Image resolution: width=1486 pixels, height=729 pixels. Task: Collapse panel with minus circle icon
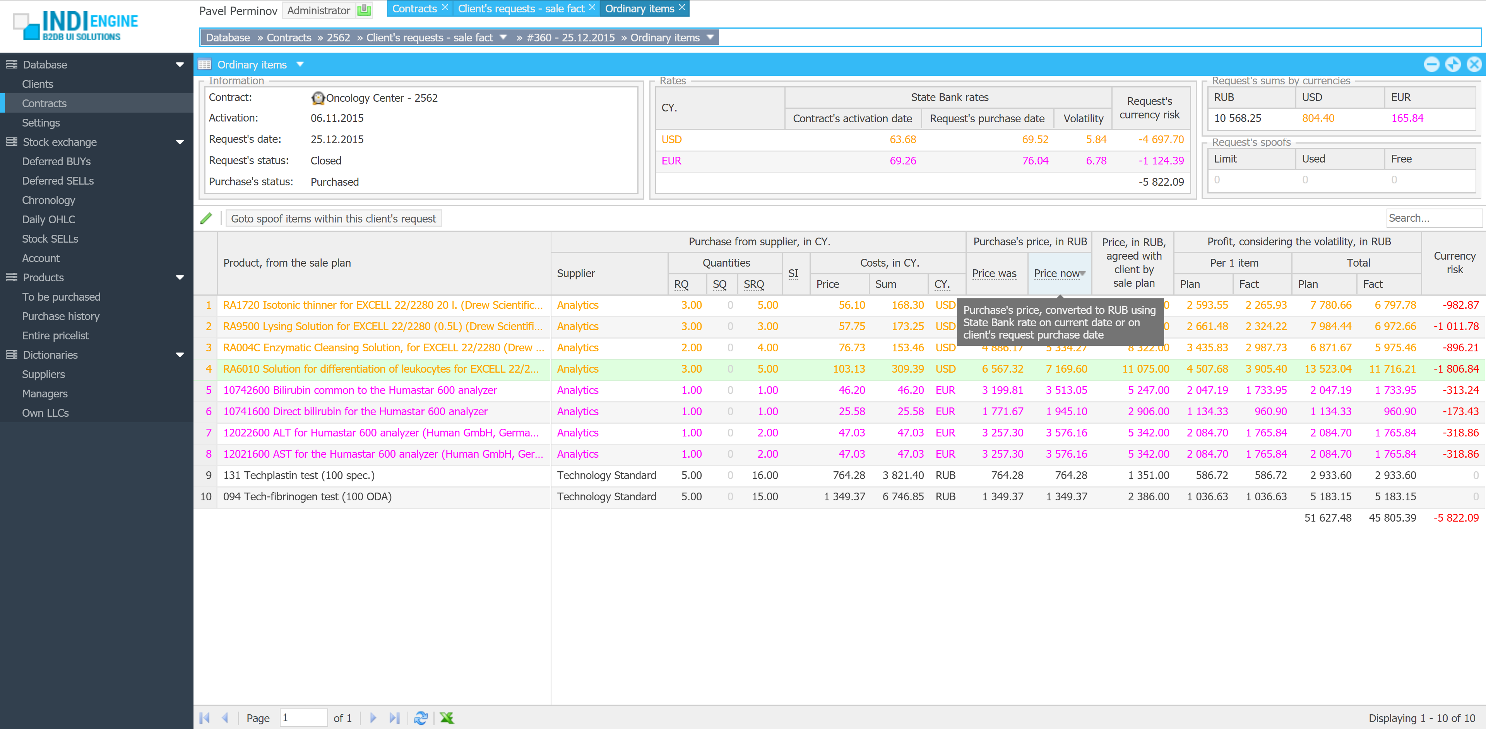pyautogui.click(x=1431, y=65)
